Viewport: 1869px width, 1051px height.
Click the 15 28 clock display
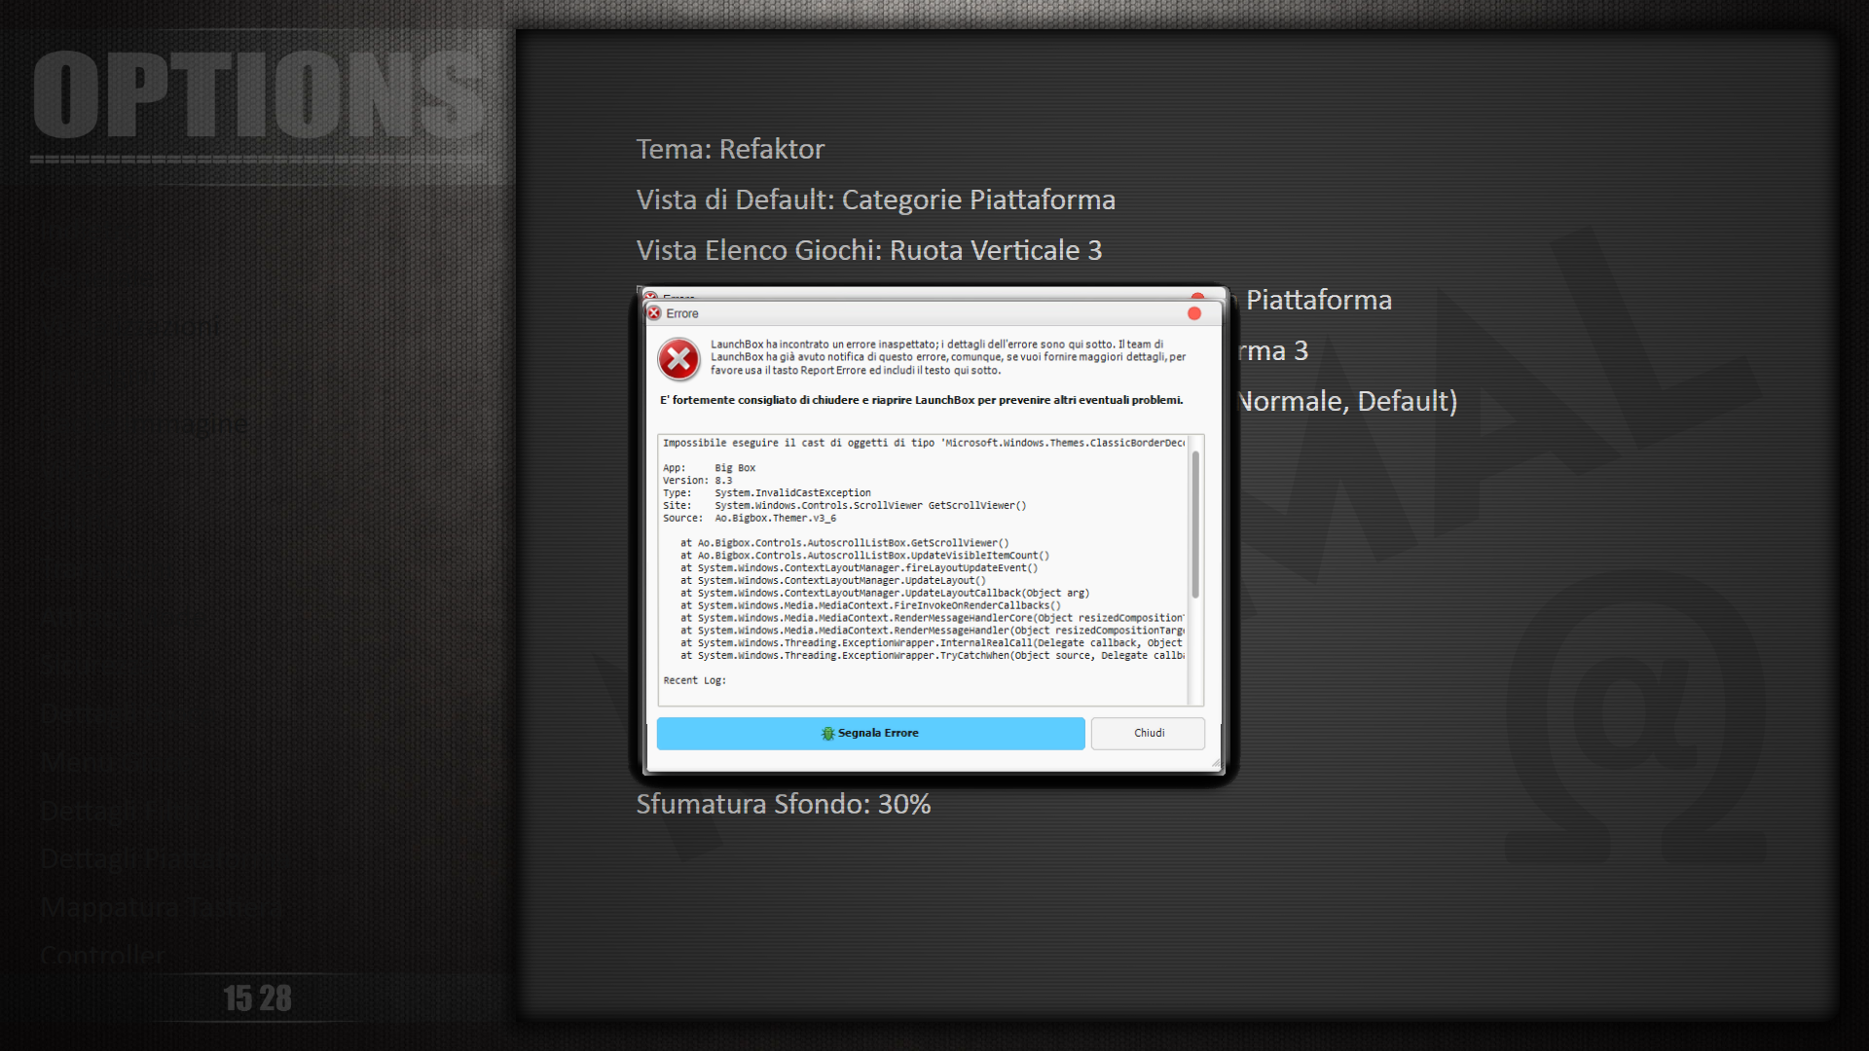[x=257, y=998]
